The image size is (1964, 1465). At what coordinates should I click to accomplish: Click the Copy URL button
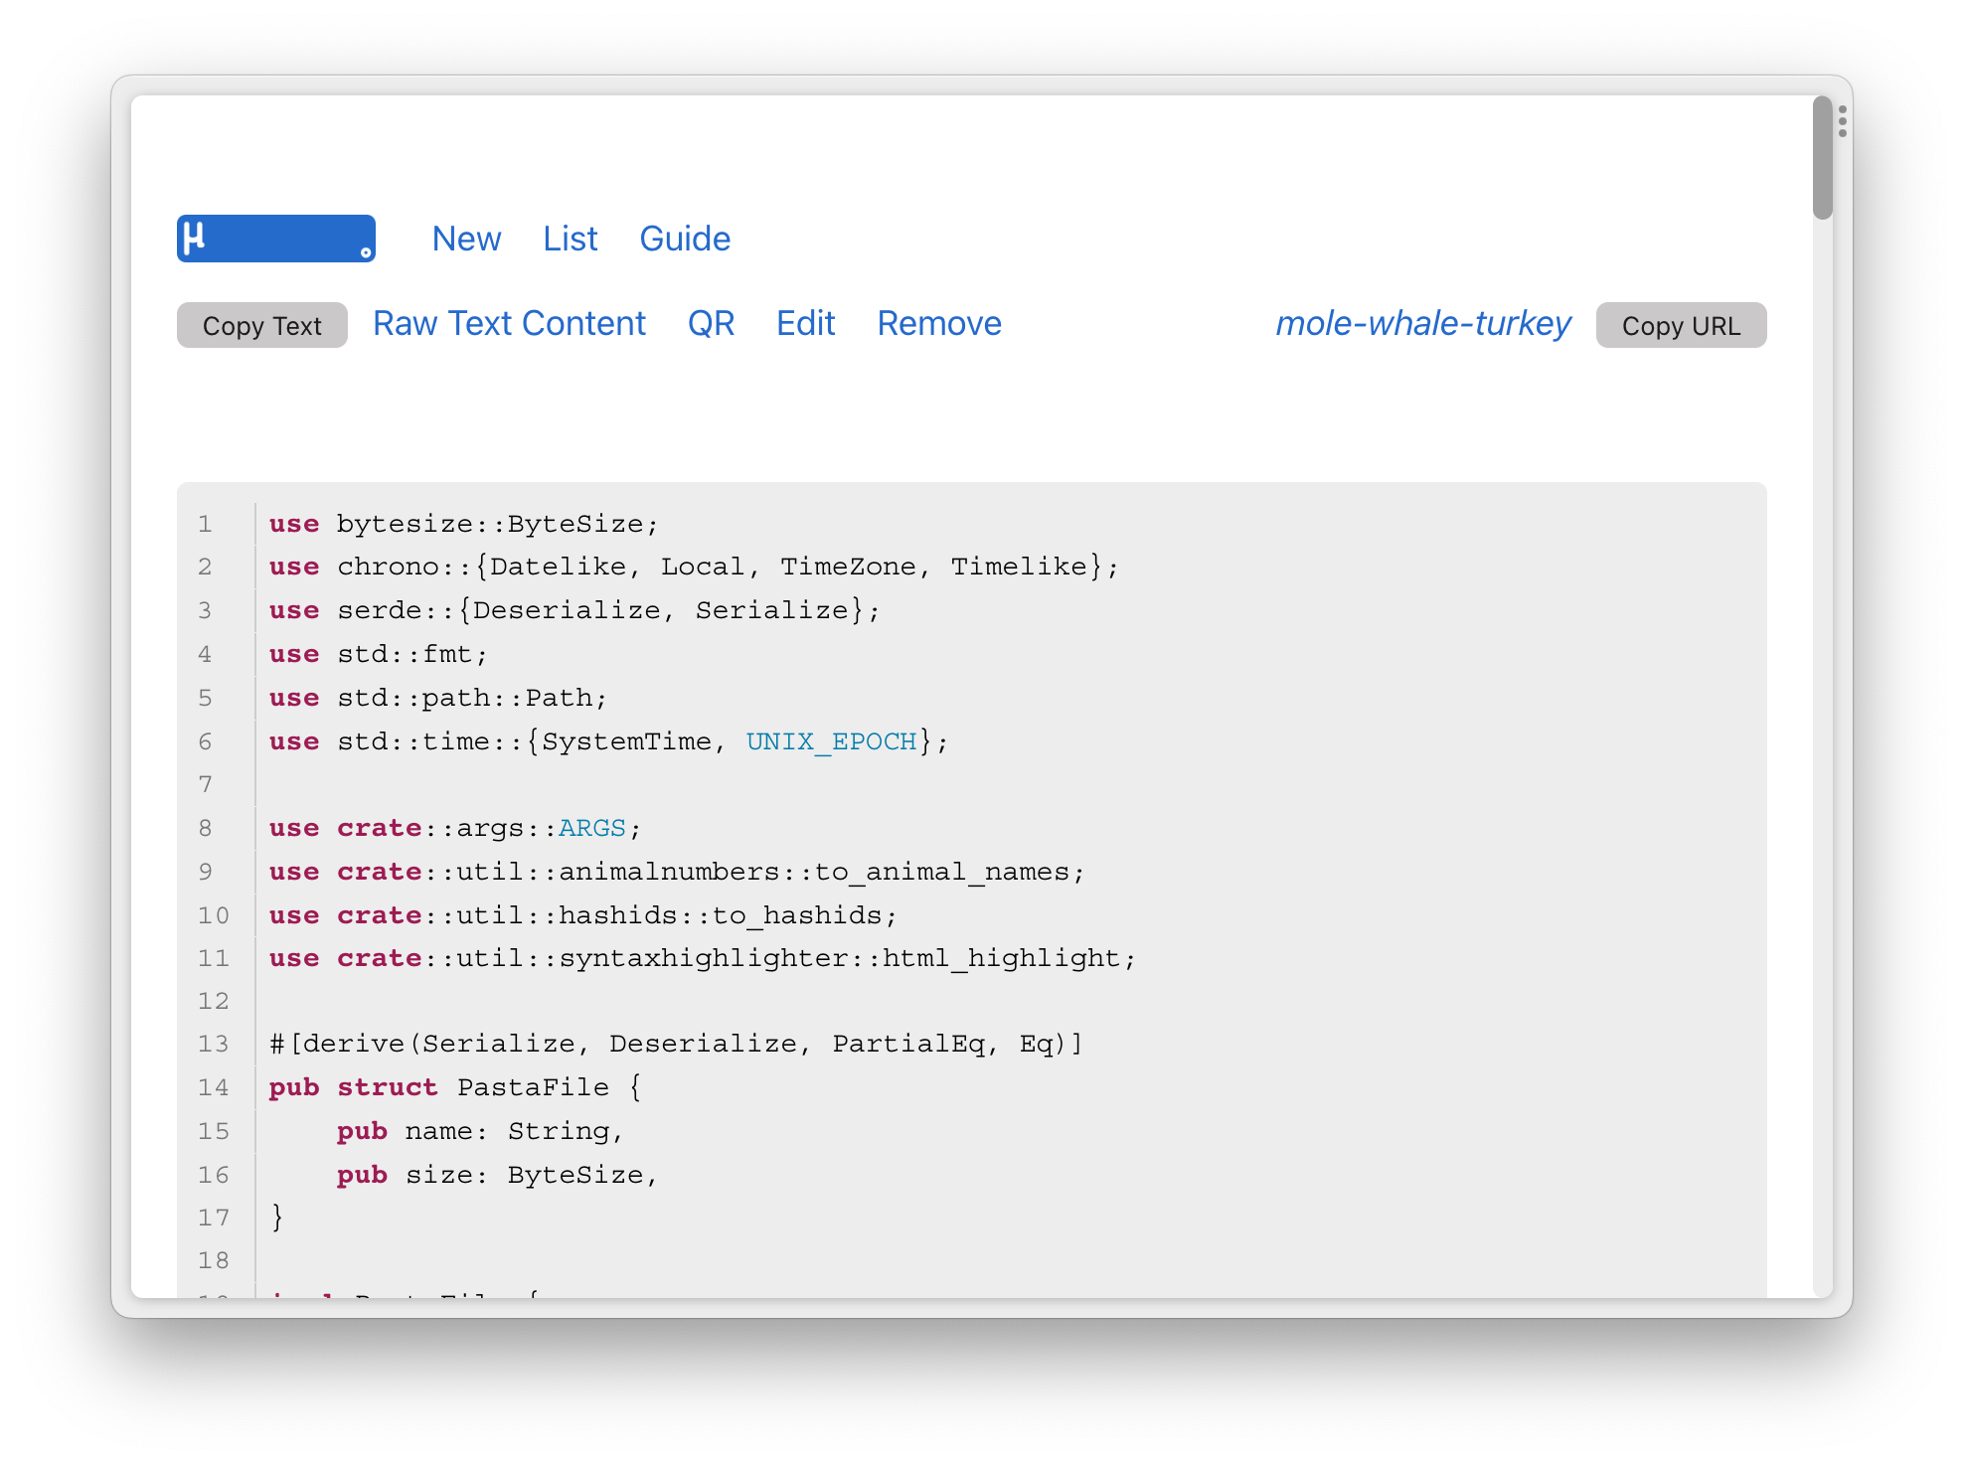pyautogui.click(x=1681, y=325)
